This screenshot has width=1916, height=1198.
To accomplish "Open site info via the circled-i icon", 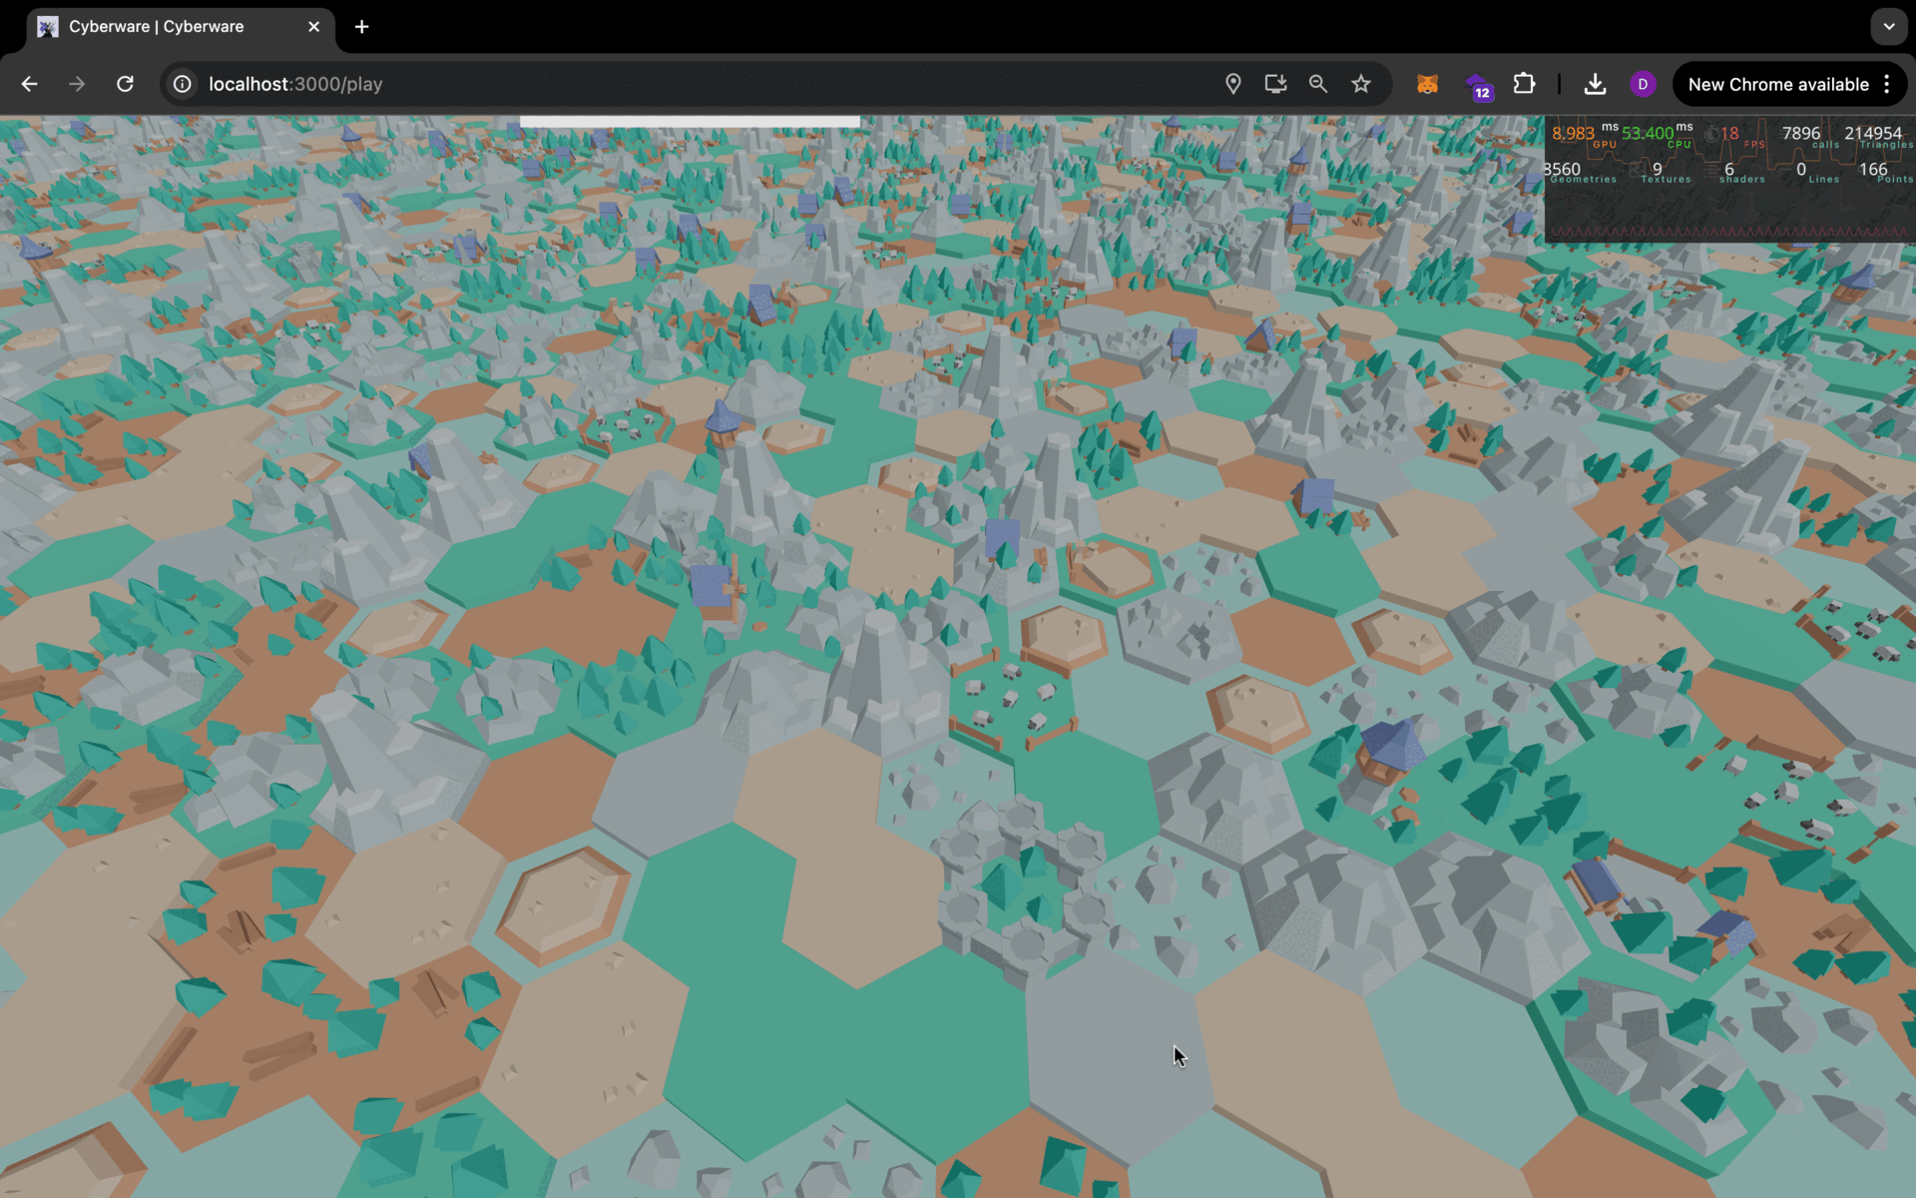I will click(x=181, y=84).
